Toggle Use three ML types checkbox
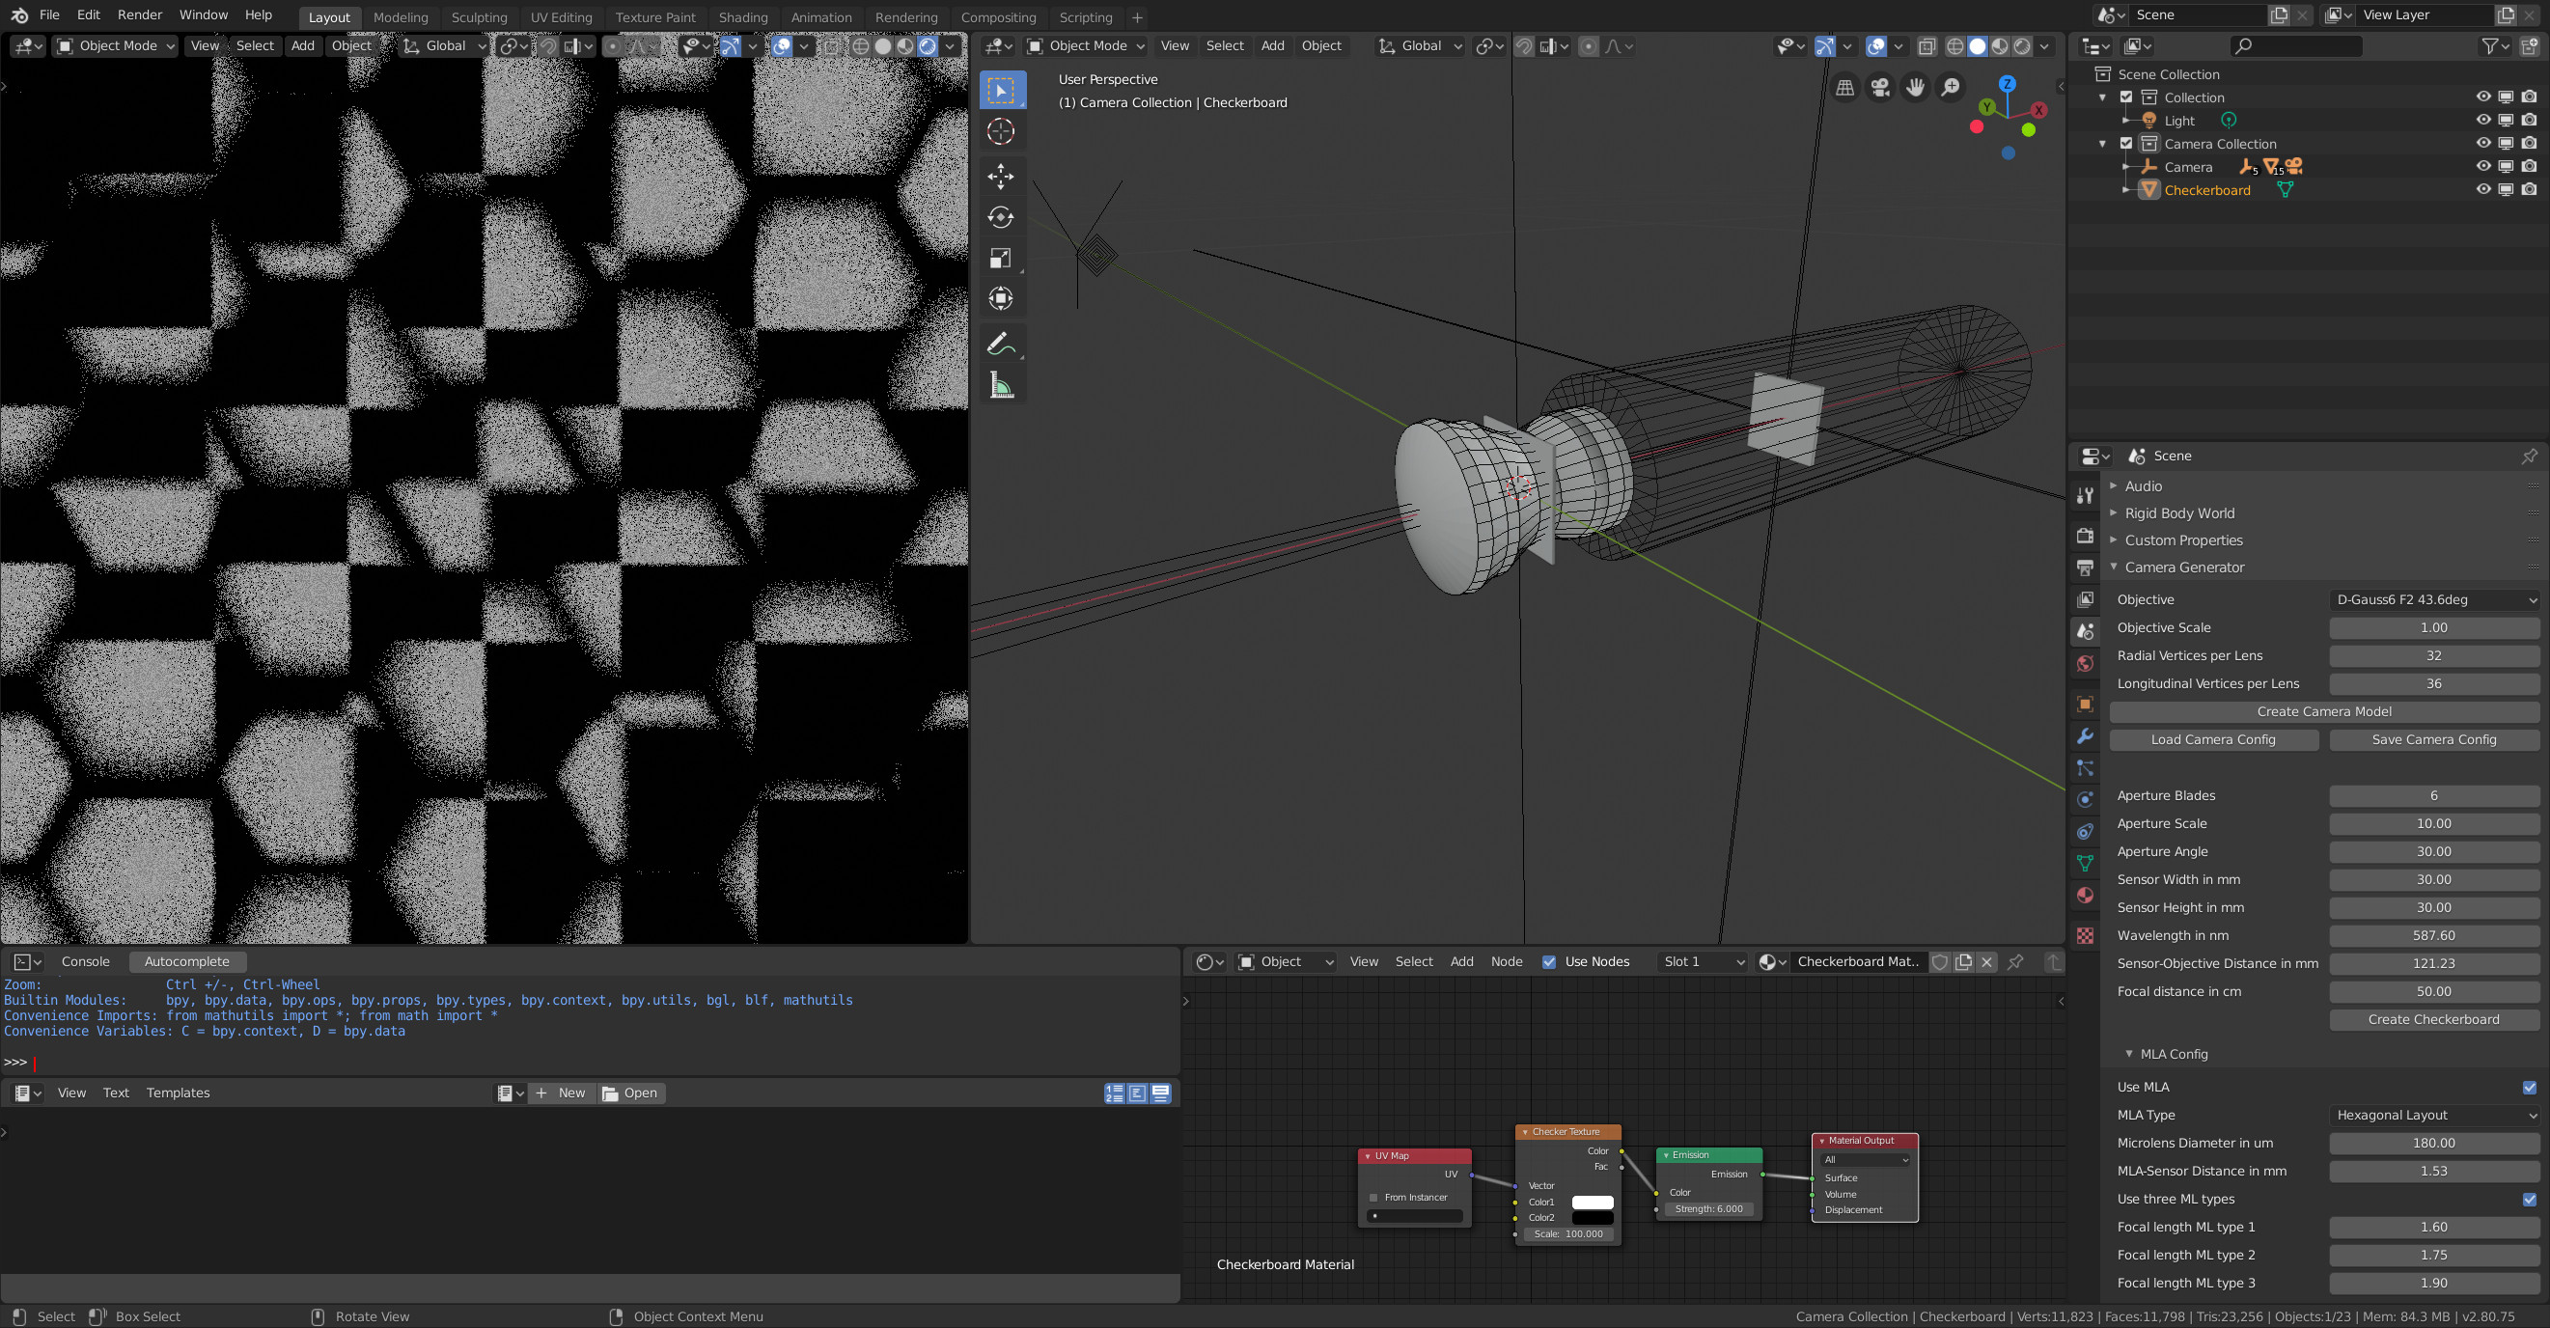Screen dimensions: 2550x1328 [2529, 1199]
